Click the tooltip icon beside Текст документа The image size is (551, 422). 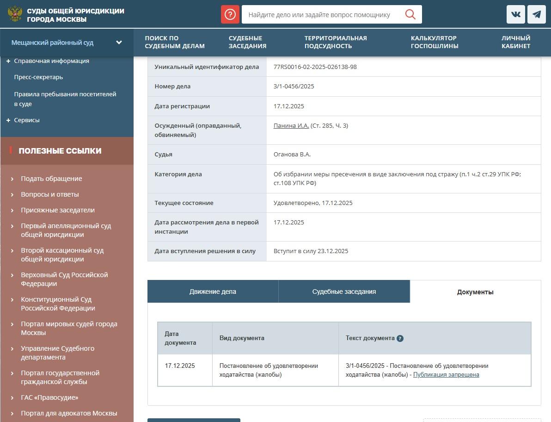coord(400,338)
